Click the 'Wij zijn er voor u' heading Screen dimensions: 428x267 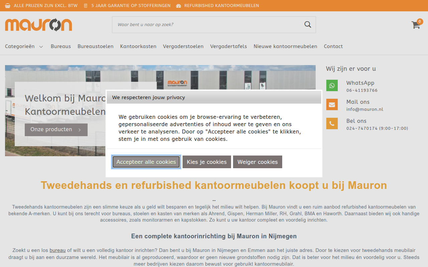351,69
